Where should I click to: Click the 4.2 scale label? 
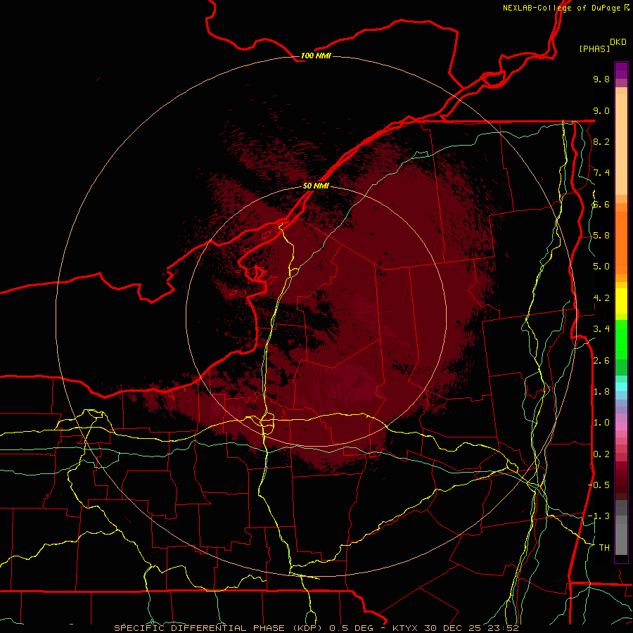[601, 298]
